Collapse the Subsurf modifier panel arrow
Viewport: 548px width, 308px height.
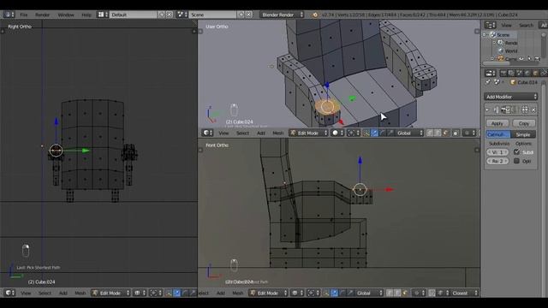point(487,110)
